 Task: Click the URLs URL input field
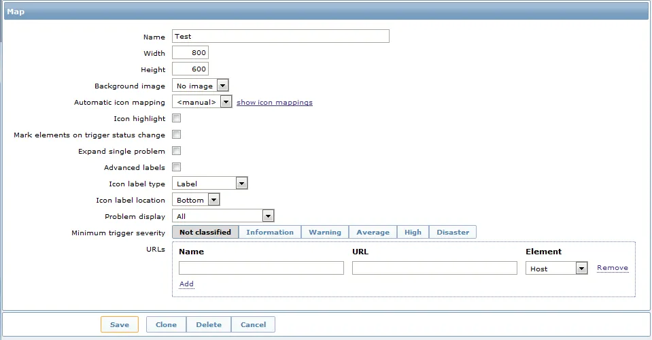[434, 268]
